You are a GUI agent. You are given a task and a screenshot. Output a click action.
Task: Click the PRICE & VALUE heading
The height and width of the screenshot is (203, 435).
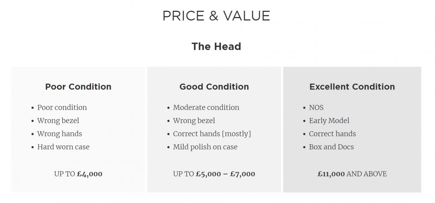[216, 16]
